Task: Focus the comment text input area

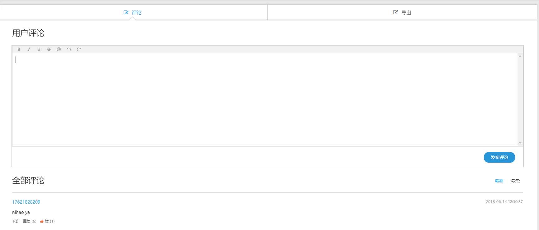Action: tap(265, 99)
